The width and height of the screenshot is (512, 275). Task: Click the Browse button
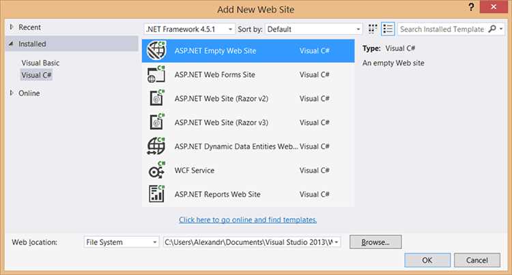click(x=375, y=242)
